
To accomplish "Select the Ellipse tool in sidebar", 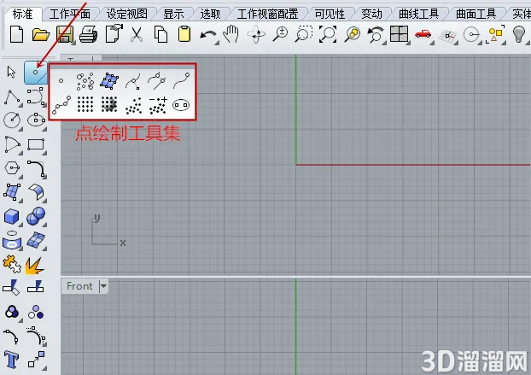I will click(x=36, y=120).
